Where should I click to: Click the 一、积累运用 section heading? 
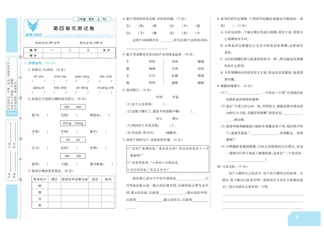tap(34, 62)
